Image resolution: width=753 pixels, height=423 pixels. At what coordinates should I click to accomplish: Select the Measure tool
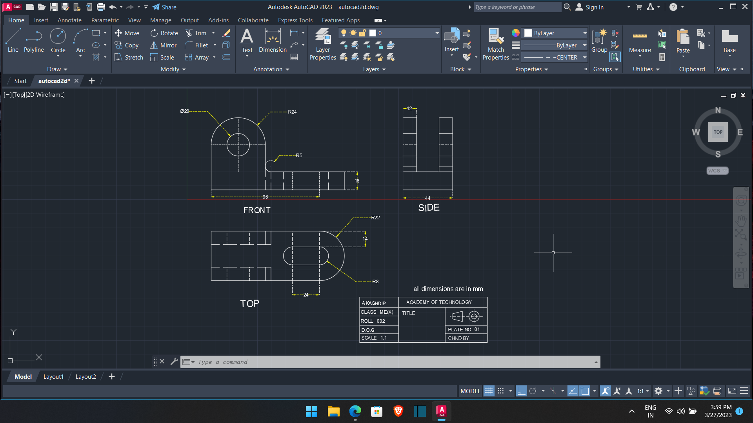[x=639, y=43]
